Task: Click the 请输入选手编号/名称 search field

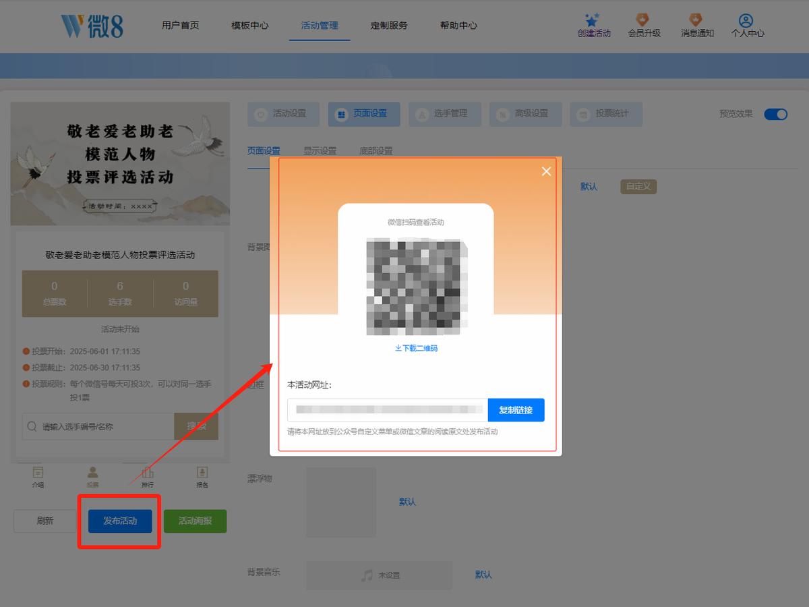Action: click(x=98, y=426)
